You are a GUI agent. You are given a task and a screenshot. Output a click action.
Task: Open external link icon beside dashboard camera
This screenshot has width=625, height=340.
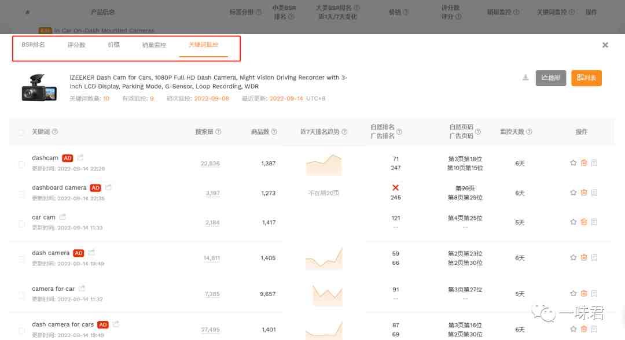(108, 187)
